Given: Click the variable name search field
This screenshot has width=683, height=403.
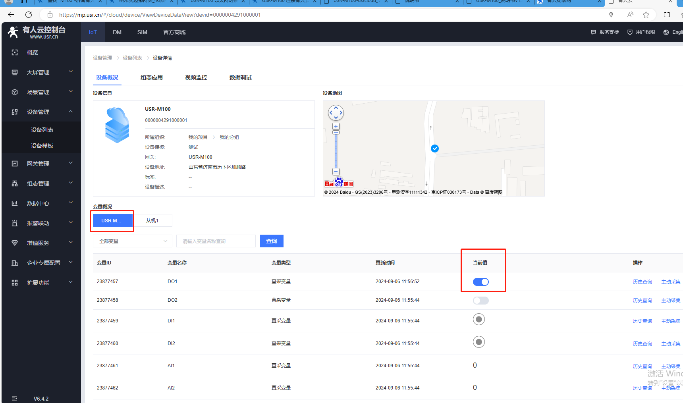Looking at the screenshot, I should [x=216, y=241].
